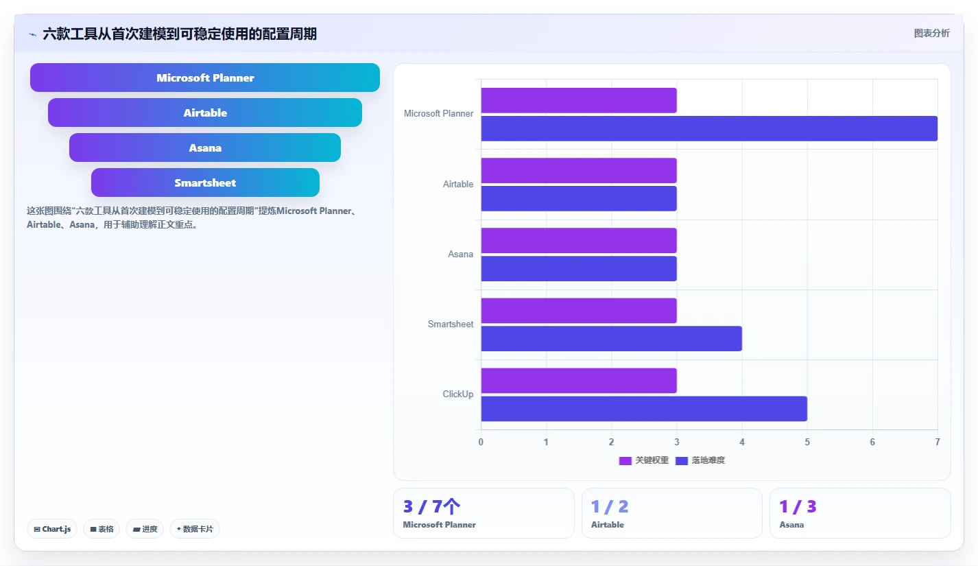Click the 进度 tag chip
Viewport: 978px width, 566px height.
[145, 529]
